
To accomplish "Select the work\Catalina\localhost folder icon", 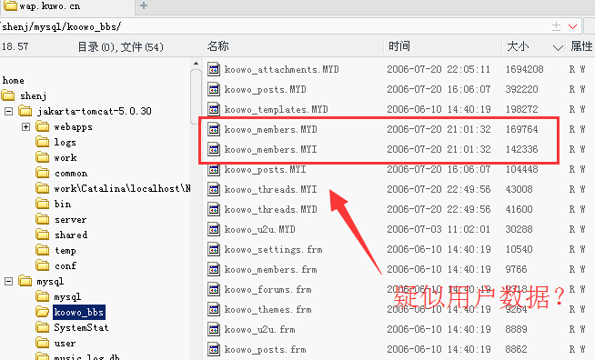I will click(x=43, y=188).
